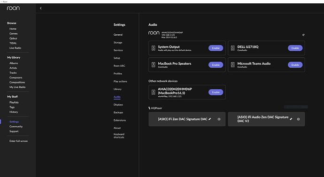Click the MacBook Pro Speakers device icon
The image size is (324, 177).
point(154,65)
